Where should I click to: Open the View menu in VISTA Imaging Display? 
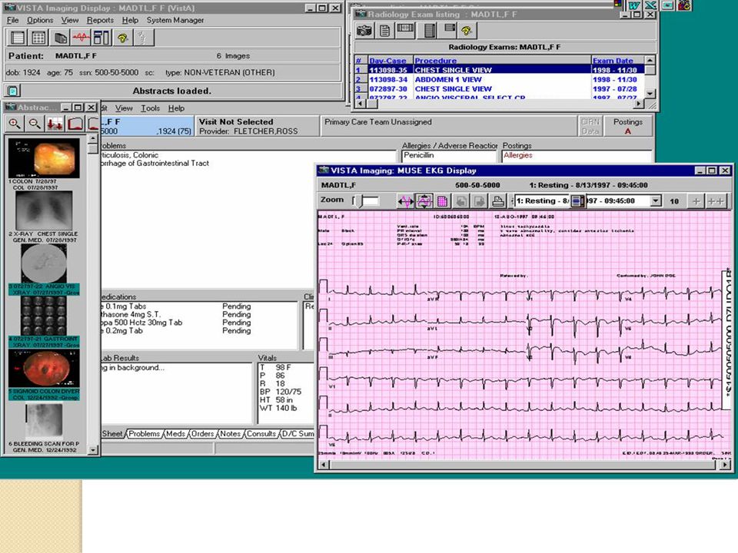coord(70,20)
